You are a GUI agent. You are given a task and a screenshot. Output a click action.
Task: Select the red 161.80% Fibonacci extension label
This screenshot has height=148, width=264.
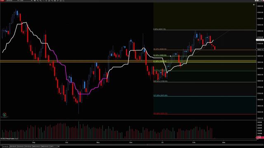160,113
